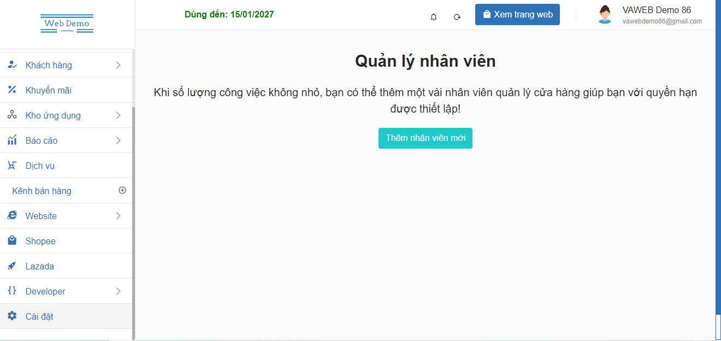The height and width of the screenshot is (341, 721).
Task: Open the Website menu item
Action: tap(41, 216)
